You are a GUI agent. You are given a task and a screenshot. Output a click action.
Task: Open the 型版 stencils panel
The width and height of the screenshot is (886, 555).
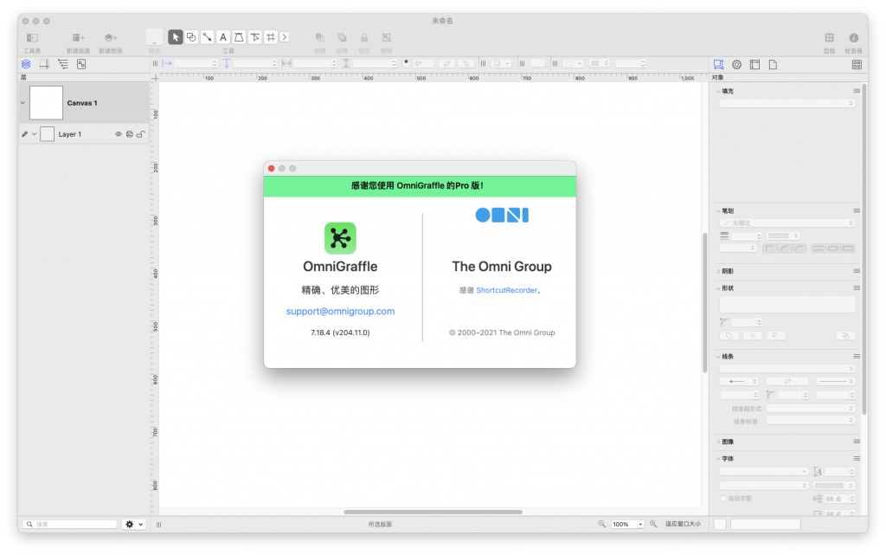(x=829, y=38)
